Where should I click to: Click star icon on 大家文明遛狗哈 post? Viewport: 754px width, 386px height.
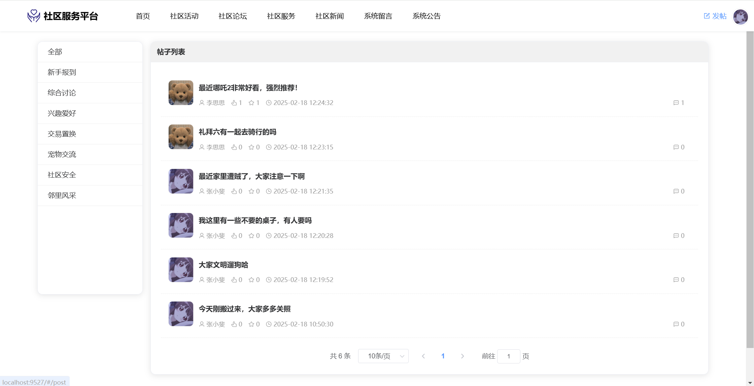(251, 280)
